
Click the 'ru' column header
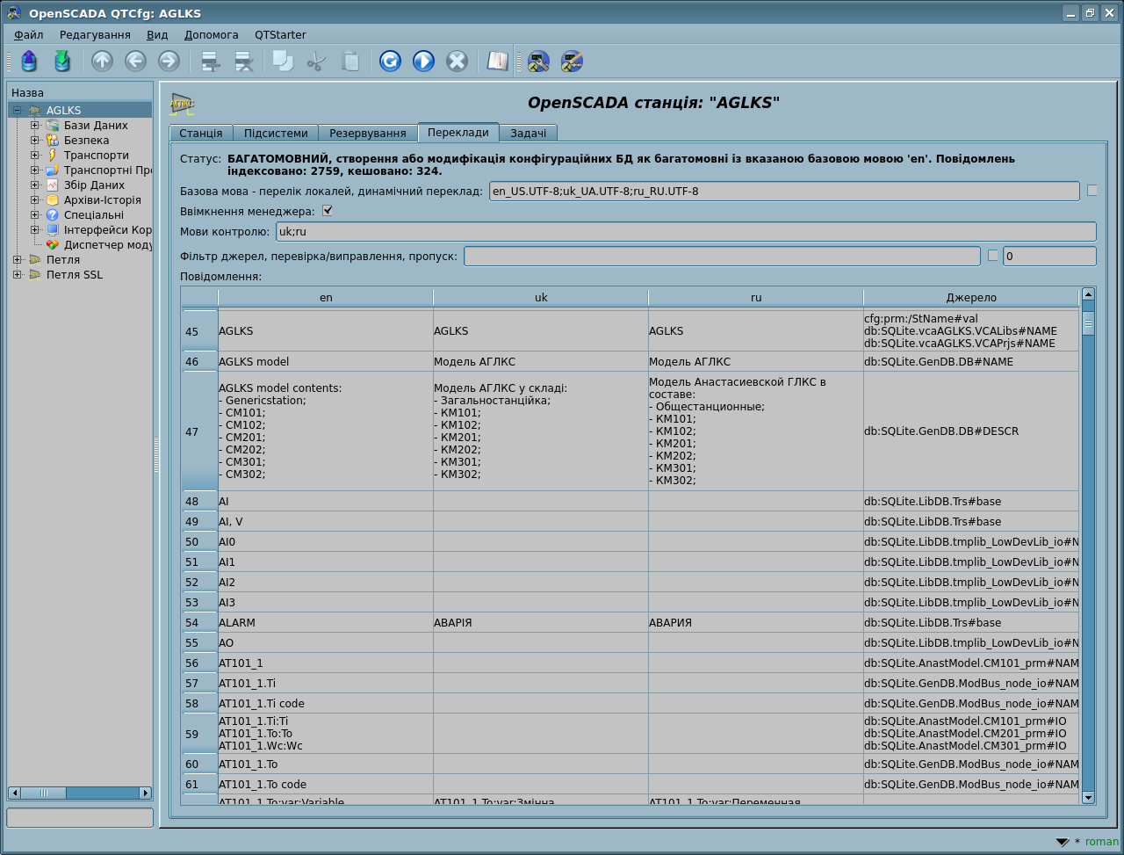(x=756, y=298)
